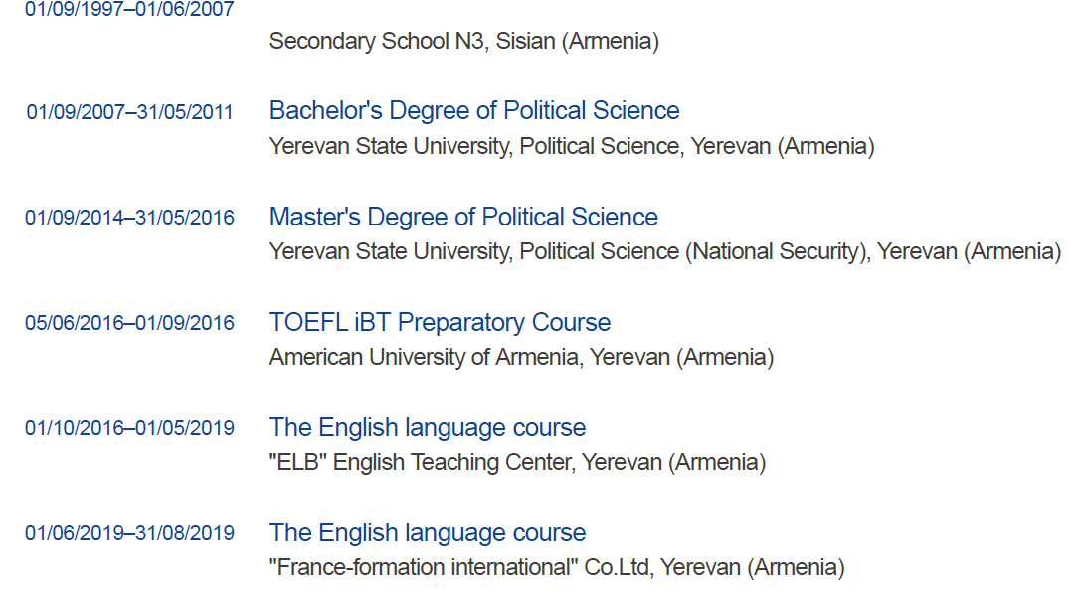Click "ELB" English Teaching Center text
Viewport: 1077px width, 600px height.
421,462
